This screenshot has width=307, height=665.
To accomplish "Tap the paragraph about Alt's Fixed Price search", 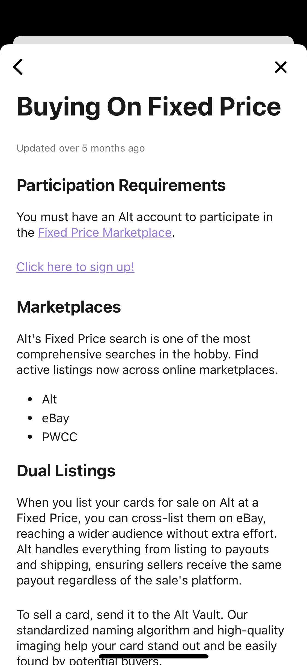I will [x=147, y=354].
